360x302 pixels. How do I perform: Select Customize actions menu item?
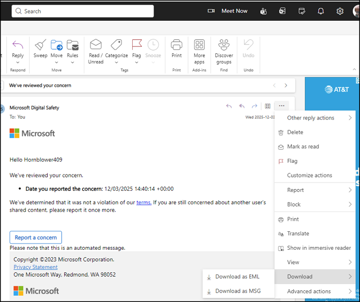[x=315, y=175]
